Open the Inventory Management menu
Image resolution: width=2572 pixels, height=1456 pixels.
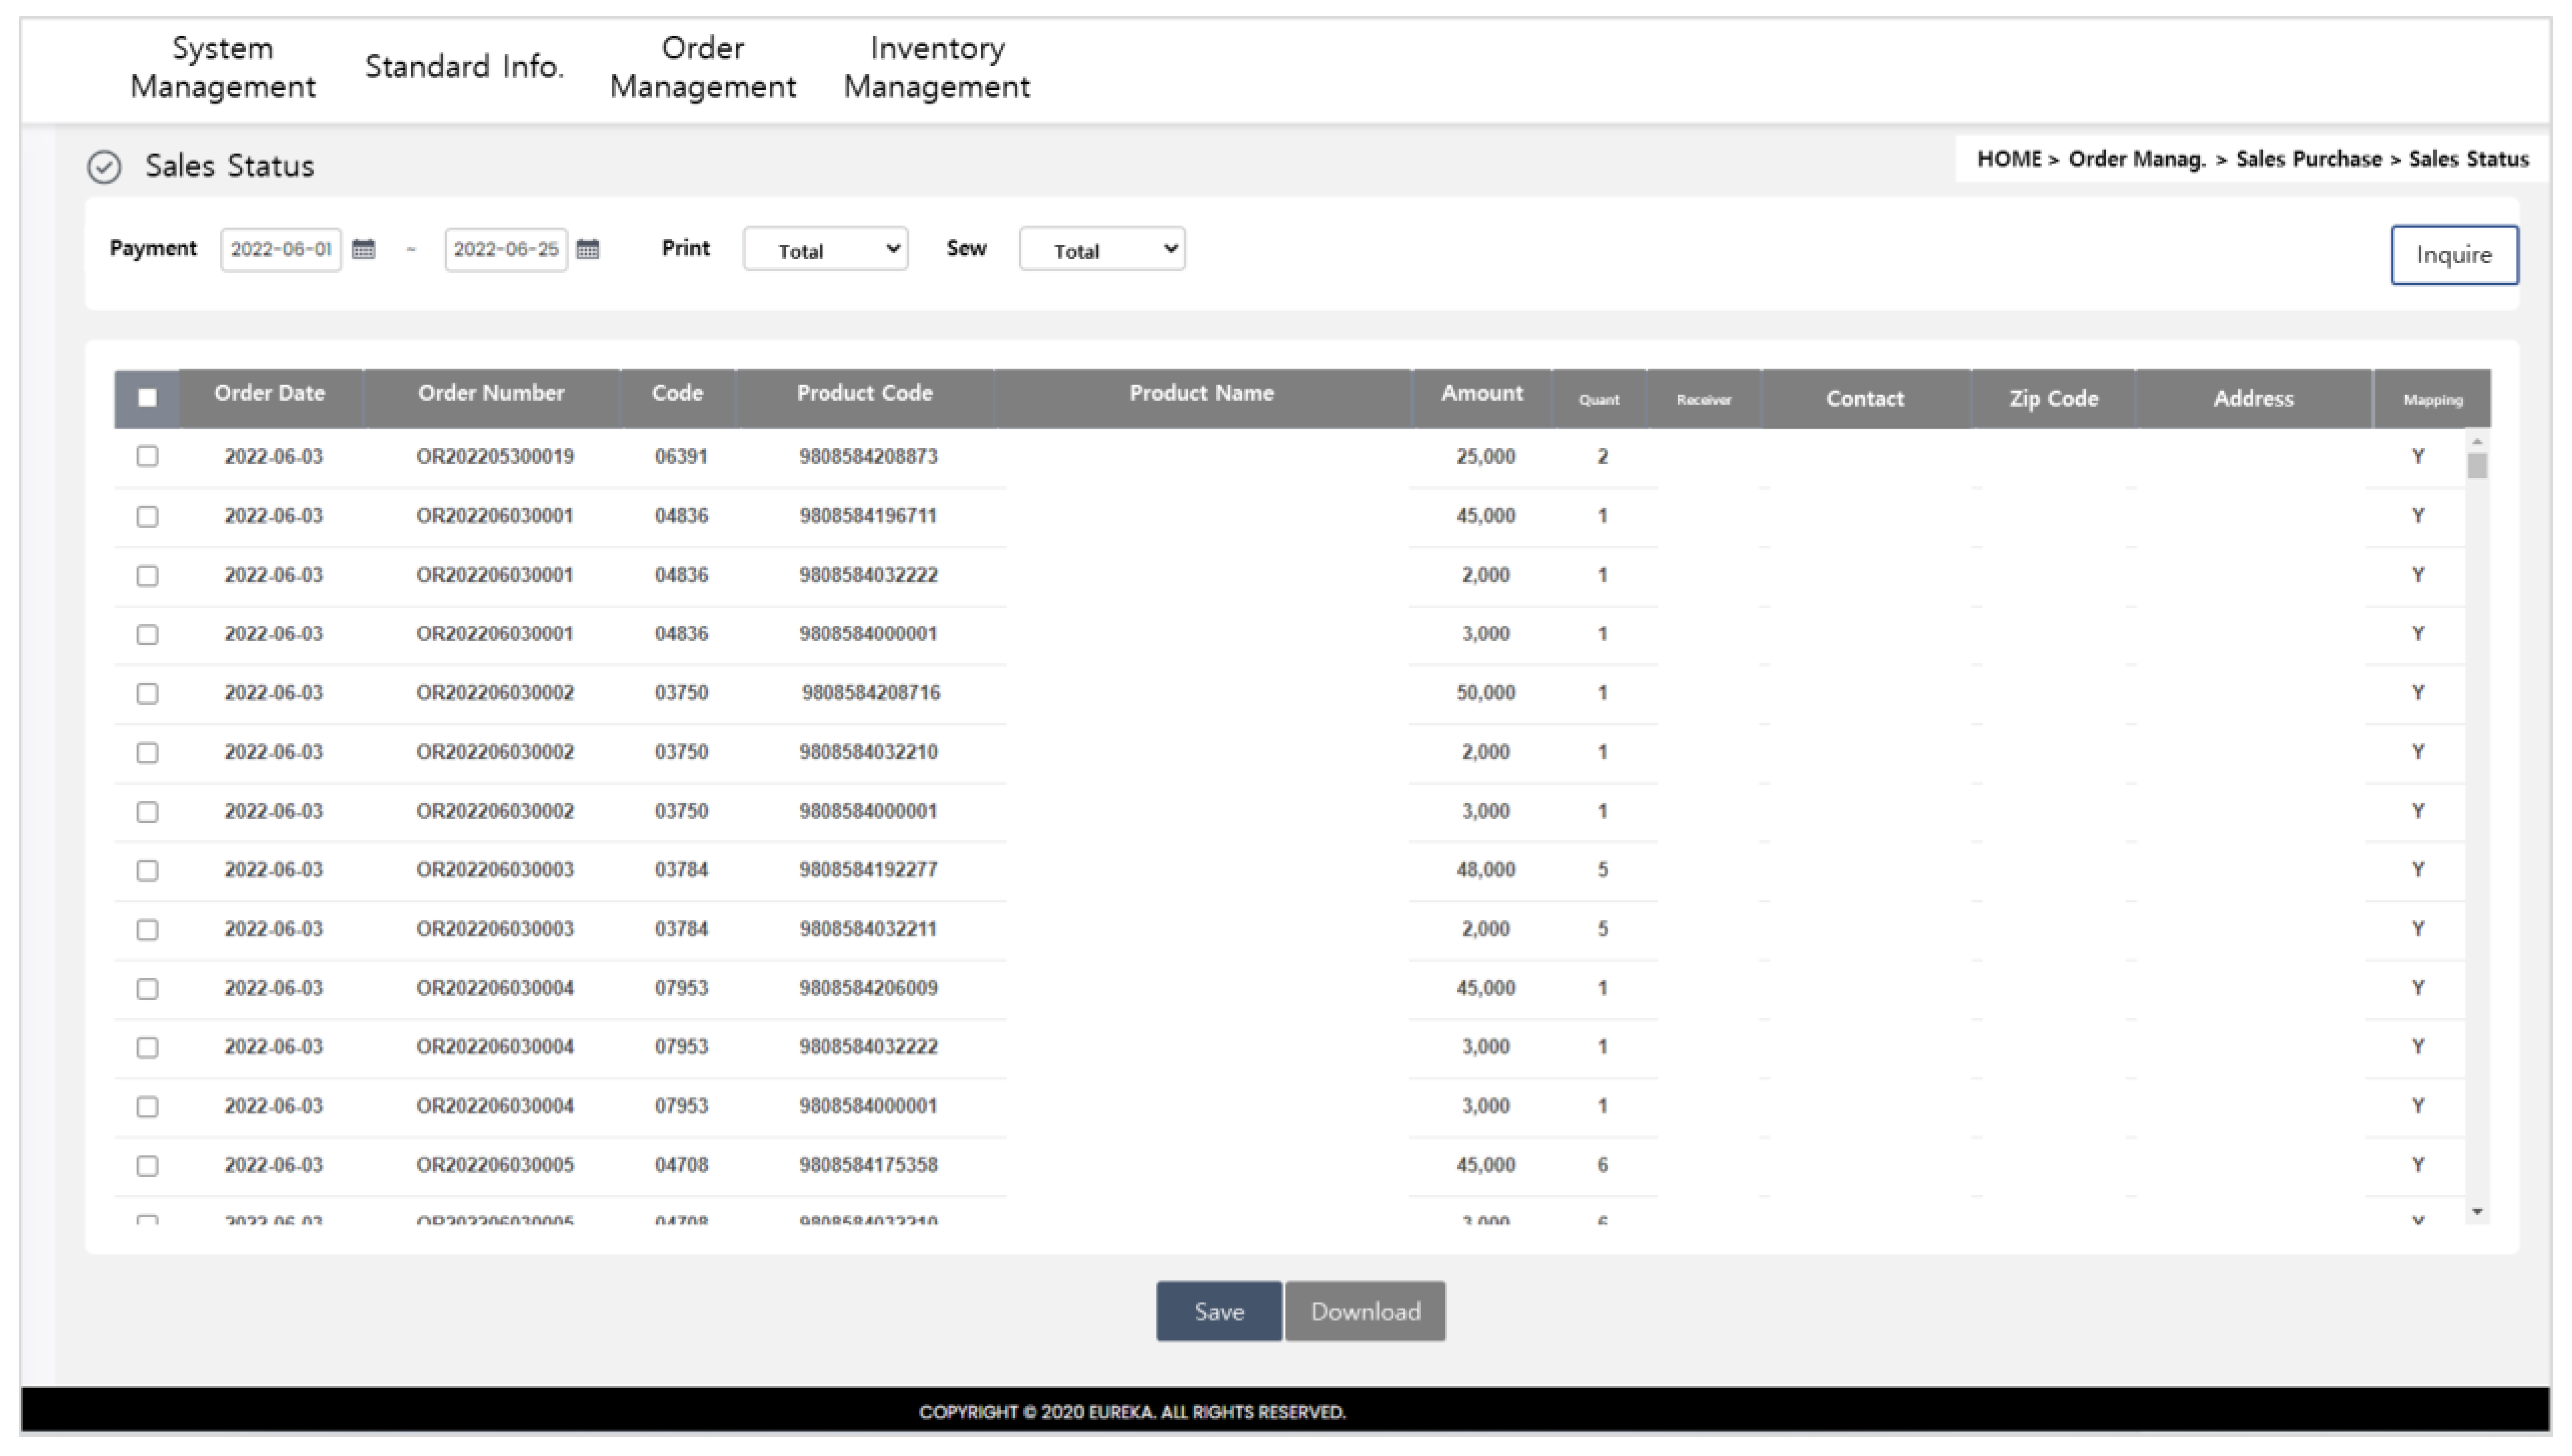936,67
